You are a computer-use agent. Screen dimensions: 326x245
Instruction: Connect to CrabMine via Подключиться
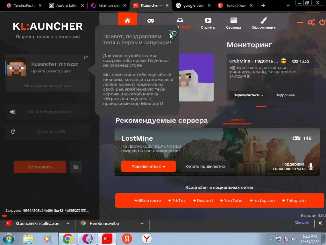[248, 95]
